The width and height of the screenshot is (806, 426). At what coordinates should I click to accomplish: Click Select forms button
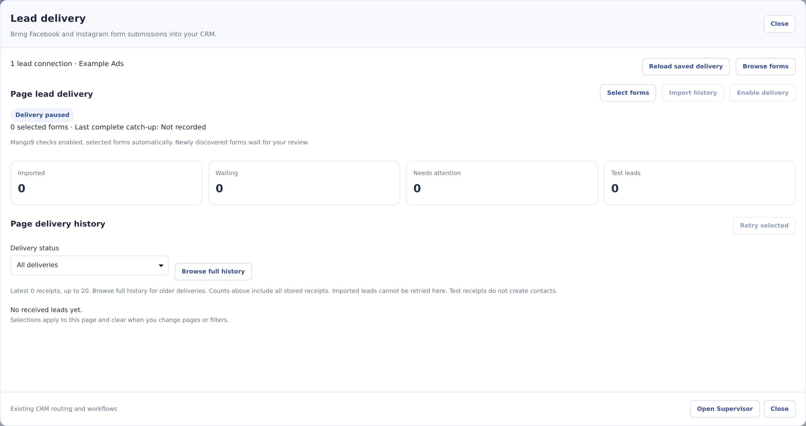click(x=628, y=93)
